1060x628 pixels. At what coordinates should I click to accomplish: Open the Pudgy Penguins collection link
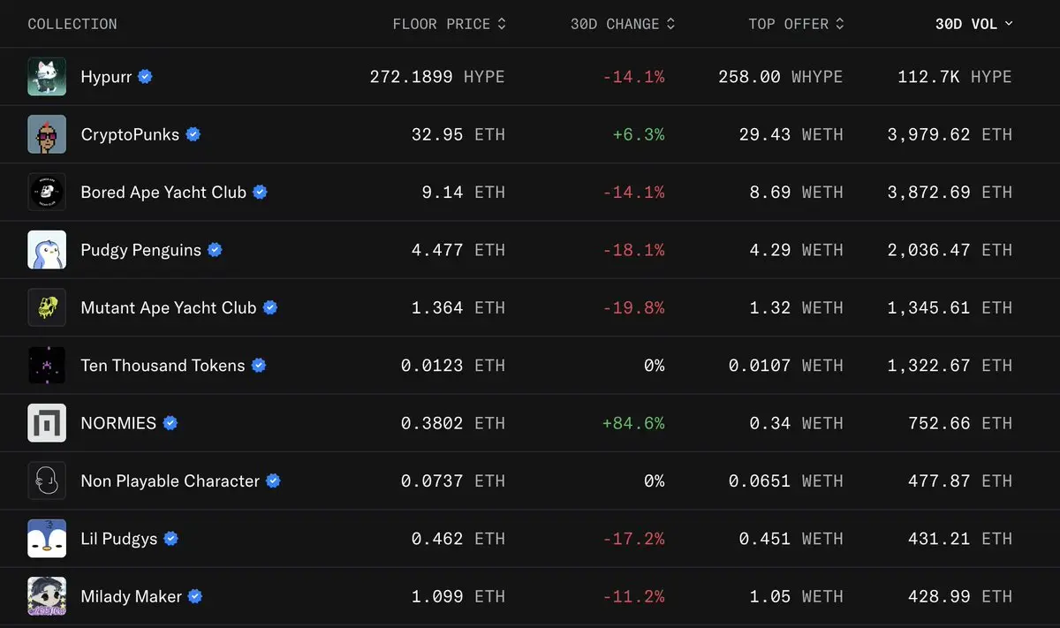tap(141, 250)
